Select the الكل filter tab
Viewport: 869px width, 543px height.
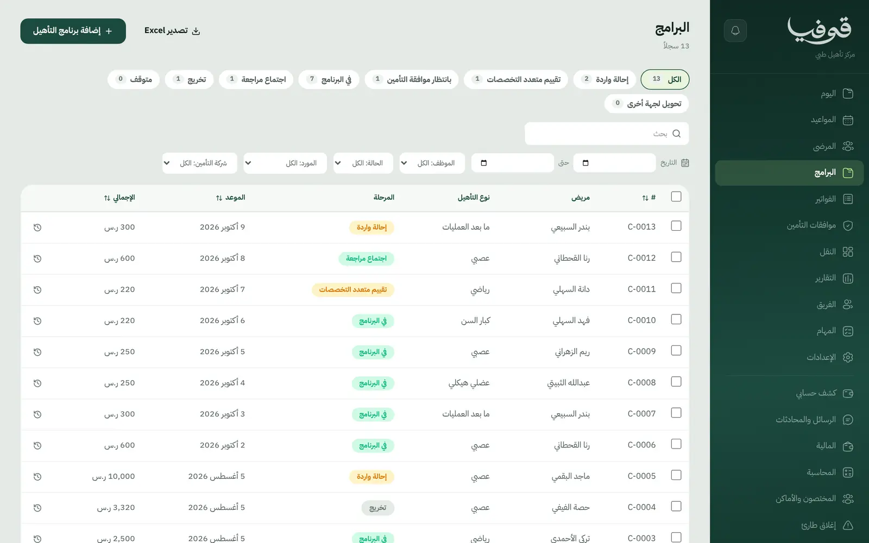[x=665, y=79]
